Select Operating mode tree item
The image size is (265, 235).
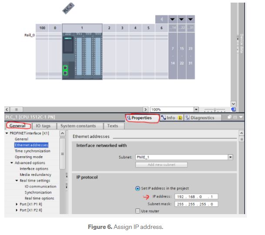[x=29, y=157]
